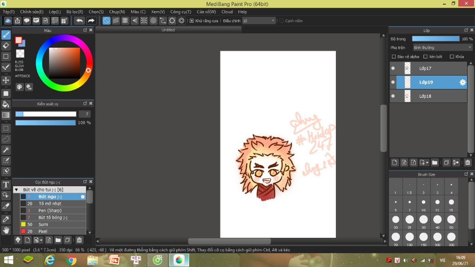The width and height of the screenshot is (475, 267).
Task: Pick the Gradient tool
Action: pyautogui.click(x=6, y=115)
